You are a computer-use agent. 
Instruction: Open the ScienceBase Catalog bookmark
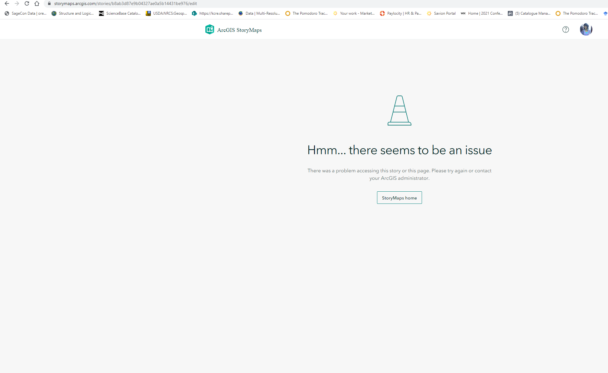tap(120, 13)
